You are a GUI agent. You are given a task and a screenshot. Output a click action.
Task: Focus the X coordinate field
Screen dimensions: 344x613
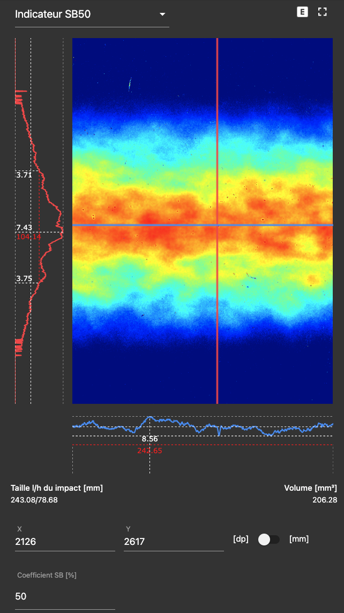[64, 542]
